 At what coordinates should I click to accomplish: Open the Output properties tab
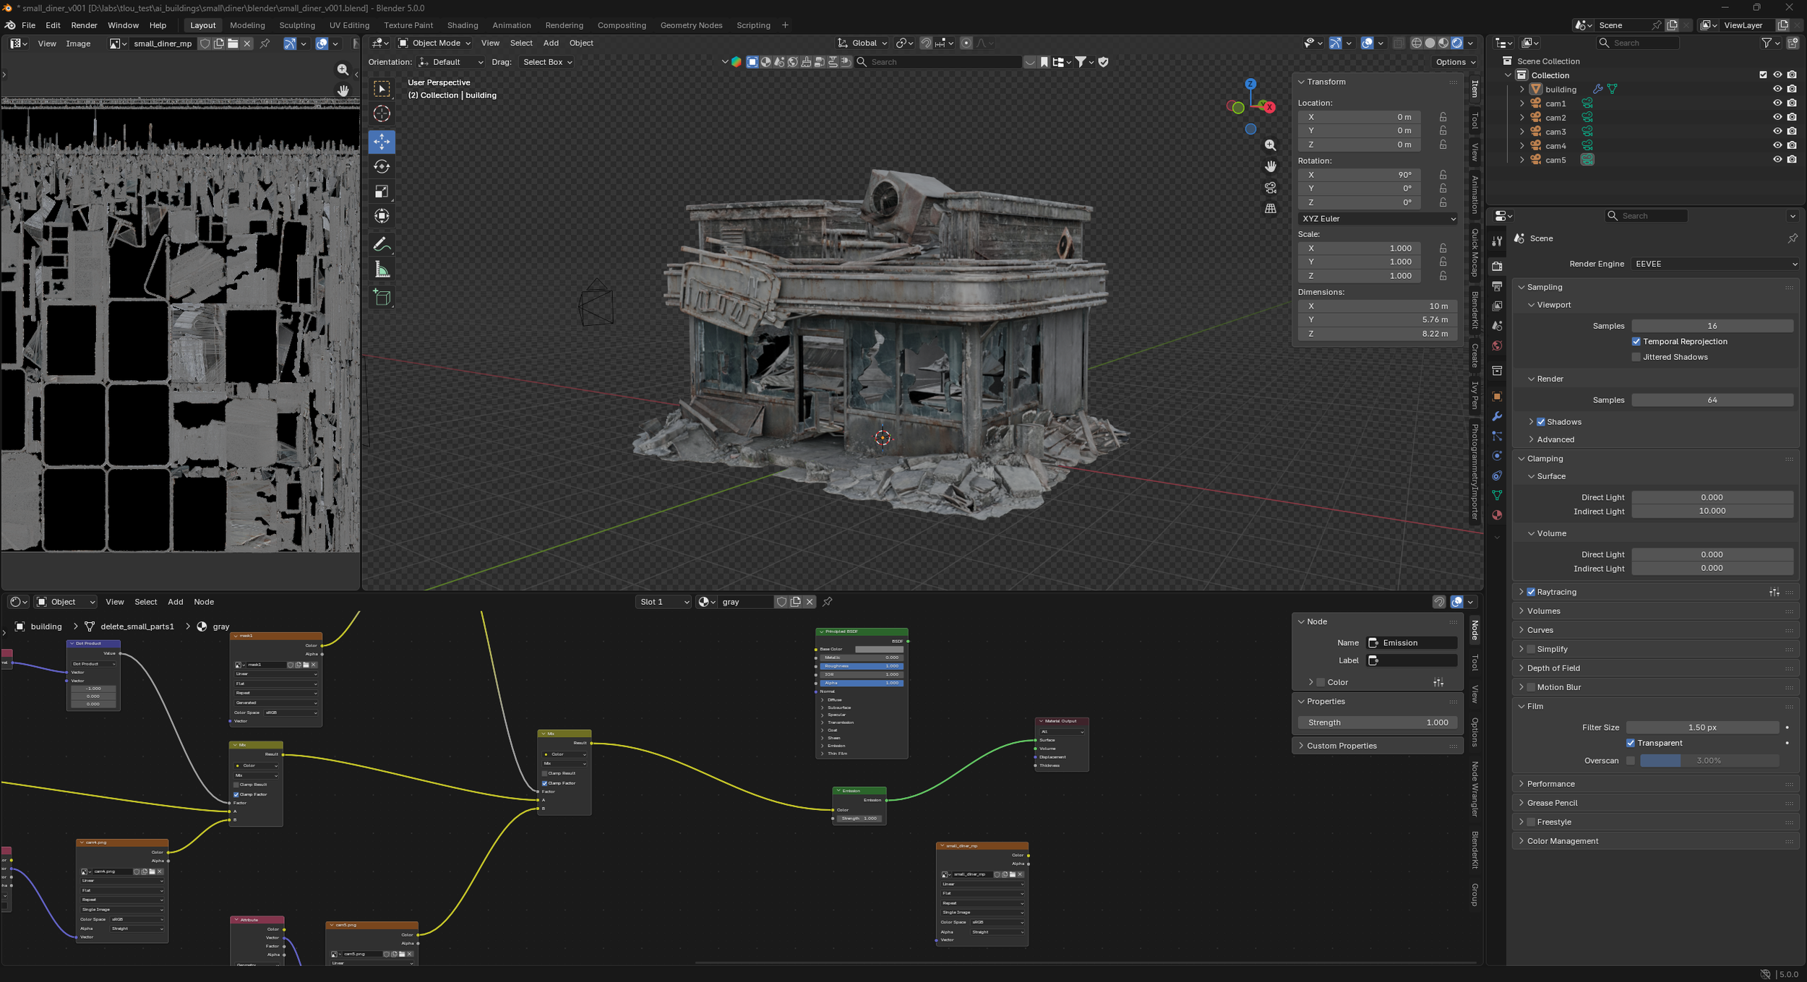(x=1497, y=286)
